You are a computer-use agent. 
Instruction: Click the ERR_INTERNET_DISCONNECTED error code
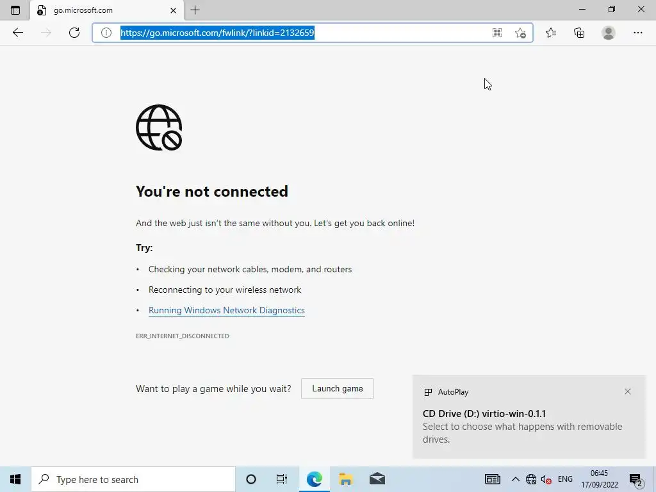pyautogui.click(x=182, y=336)
